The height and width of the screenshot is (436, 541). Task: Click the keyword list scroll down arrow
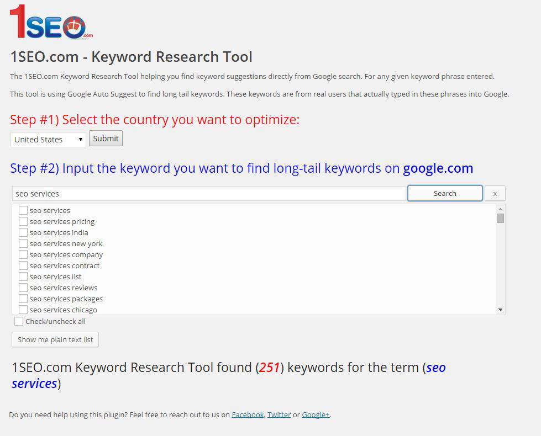500,310
